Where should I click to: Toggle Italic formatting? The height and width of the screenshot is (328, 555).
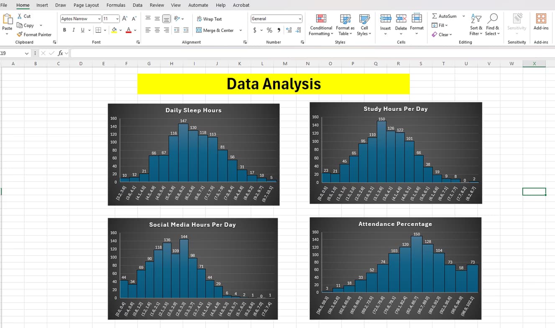click(74, 30)
